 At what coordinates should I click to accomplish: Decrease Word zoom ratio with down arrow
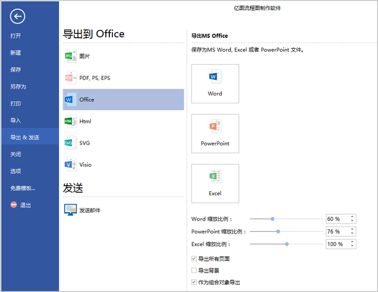pyautogui.click(x=352, y=221)
